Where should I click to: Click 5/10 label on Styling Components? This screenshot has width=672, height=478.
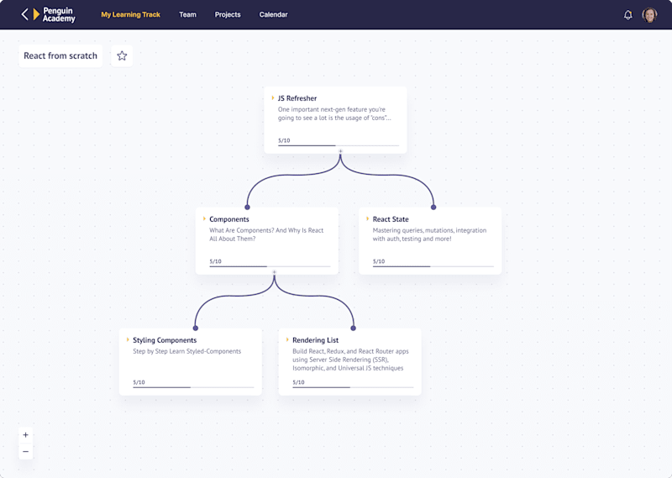(x=139, y=382)
